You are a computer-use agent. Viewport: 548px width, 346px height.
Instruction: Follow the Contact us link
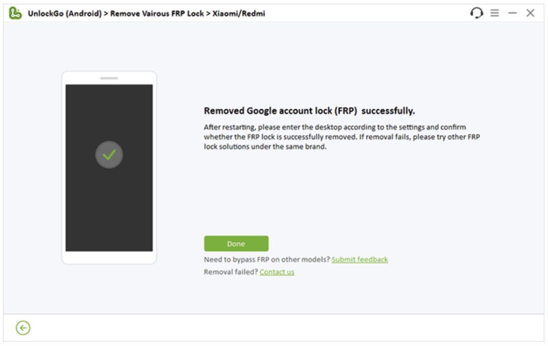[277, 272]
